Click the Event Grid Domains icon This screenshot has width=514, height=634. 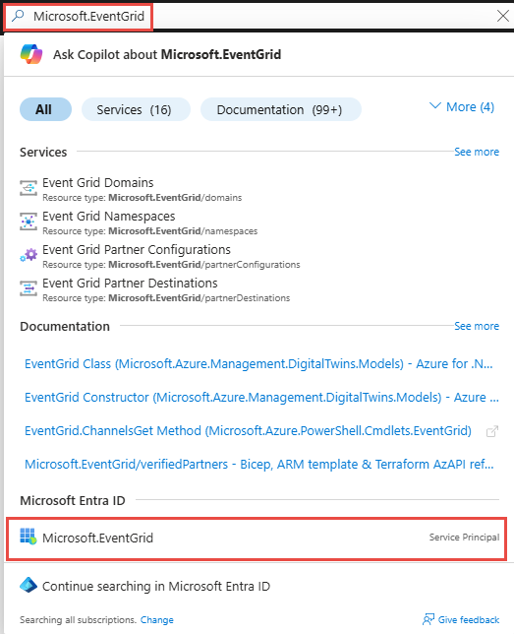(x=29, y=188)
